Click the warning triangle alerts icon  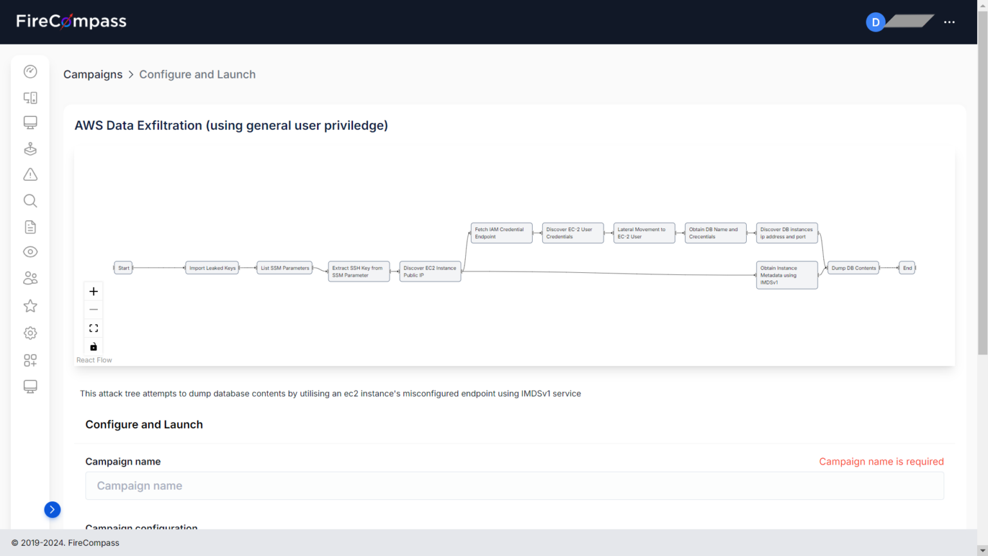click(30, 174)
